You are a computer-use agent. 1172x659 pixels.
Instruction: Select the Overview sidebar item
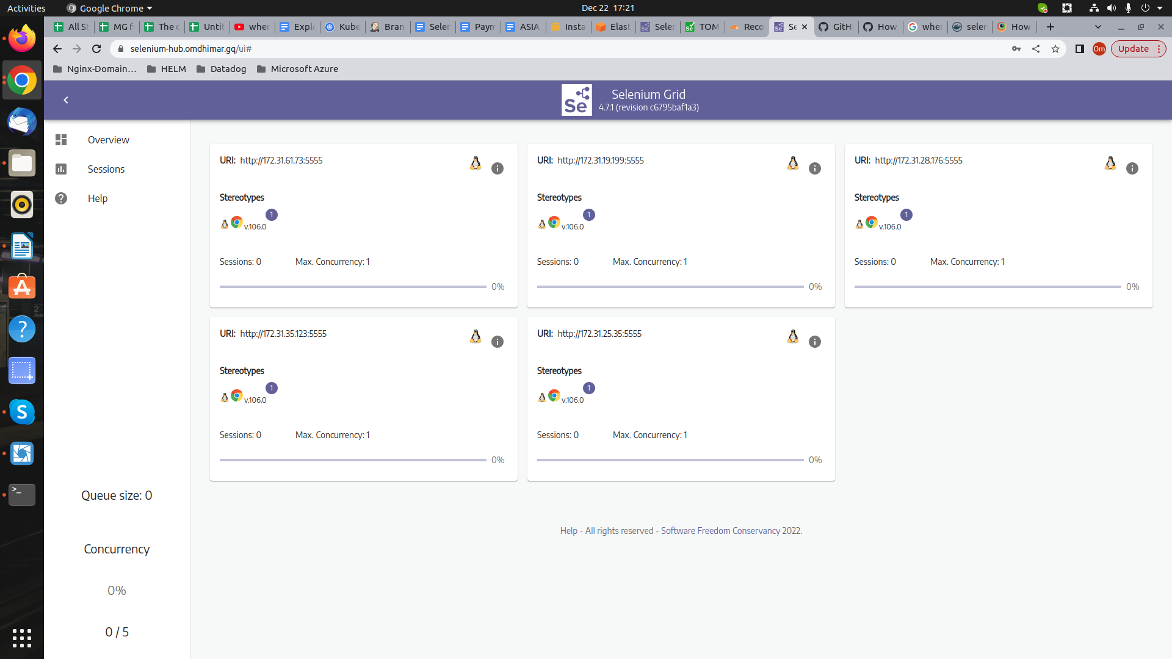pos(108,140)
